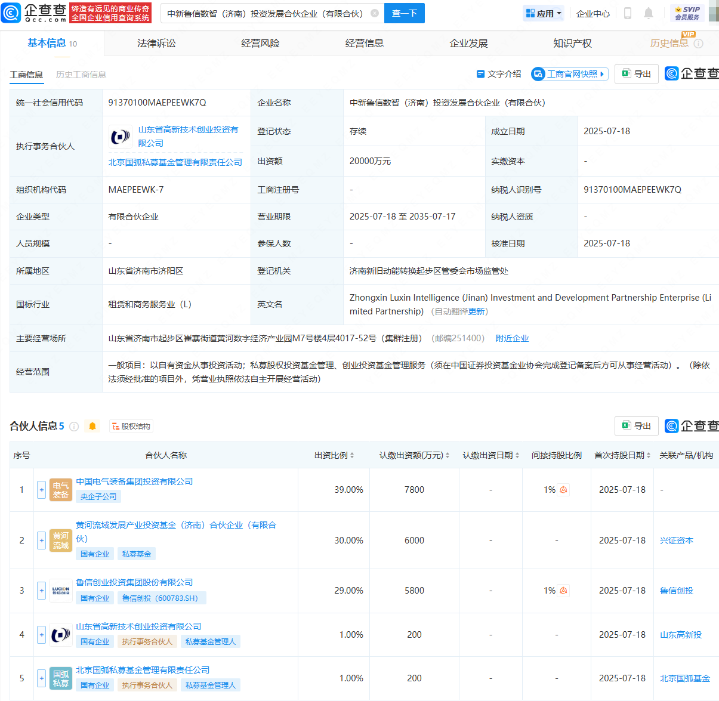Switch to 企业发展 tab
The height and width of the screenshot is (701, 719).
click(x=468, y=43)
